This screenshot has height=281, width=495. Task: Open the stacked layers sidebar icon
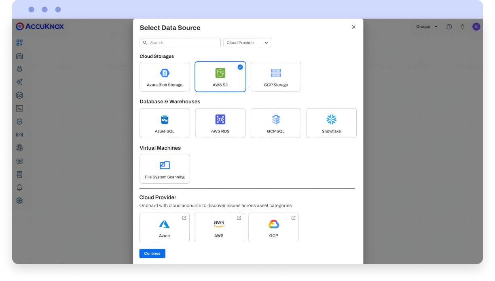pos(19,95)
